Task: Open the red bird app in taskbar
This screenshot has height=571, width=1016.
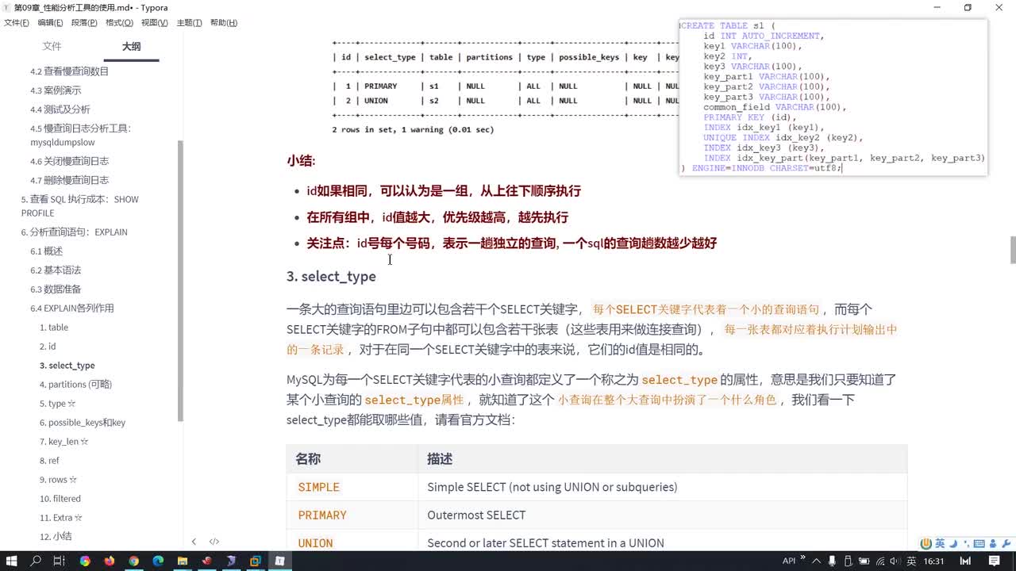Action: pyautogui.click(x=206, y=561)
